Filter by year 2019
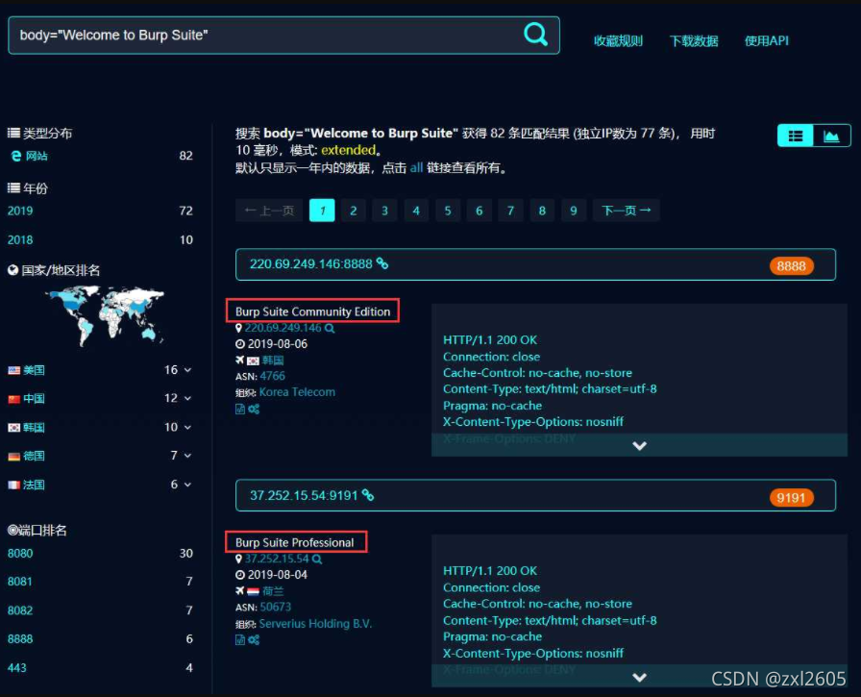The width and height of the screenshot is (861, 697). tap(20, 211)
